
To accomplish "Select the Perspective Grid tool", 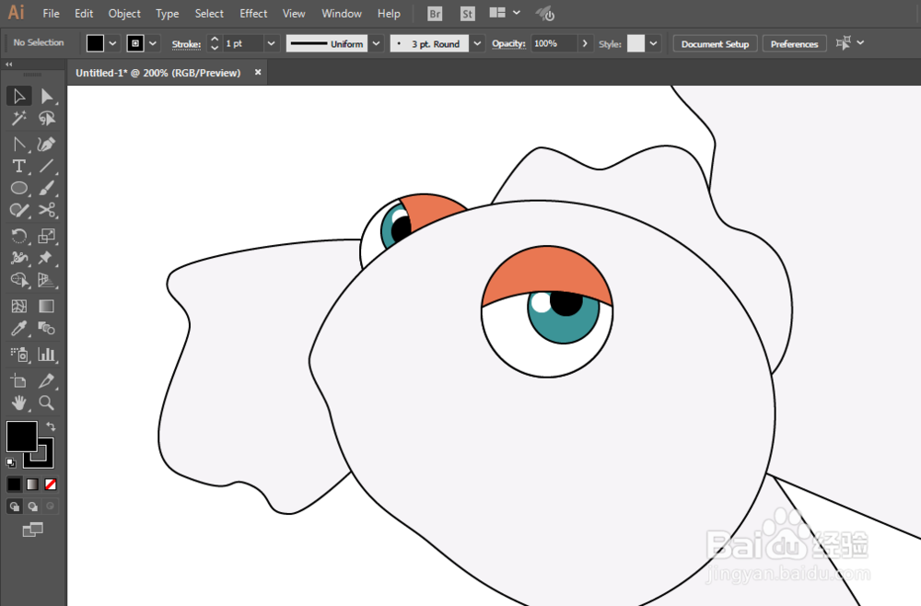I will [46, 280].
